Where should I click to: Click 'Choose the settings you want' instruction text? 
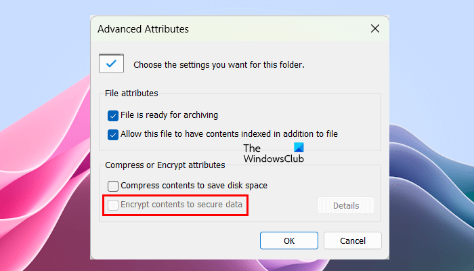[219, 65]
